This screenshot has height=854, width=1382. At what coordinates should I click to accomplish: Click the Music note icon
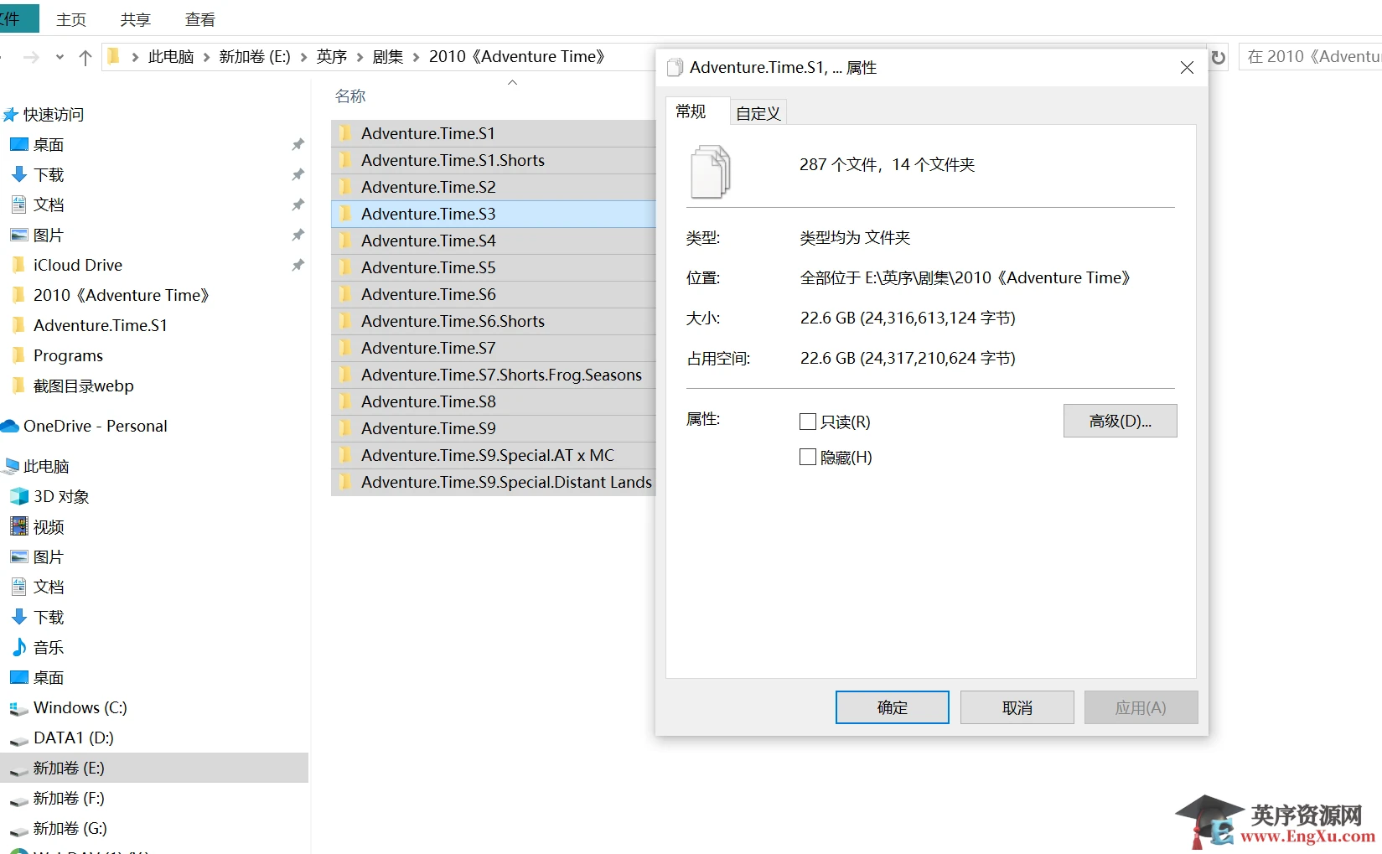[x=18, y=647]
